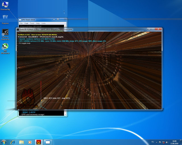The width and height of the screenshot is (182, 145).
Task: Open the Windows Start menu orb
Action: tap(4, 142)
